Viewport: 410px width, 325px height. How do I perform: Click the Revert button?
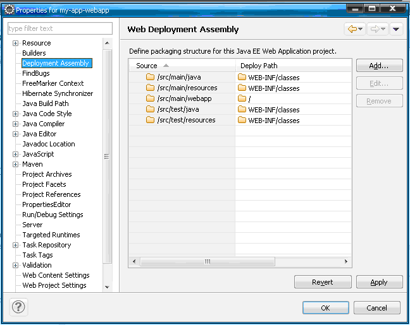tap(322, 282)
